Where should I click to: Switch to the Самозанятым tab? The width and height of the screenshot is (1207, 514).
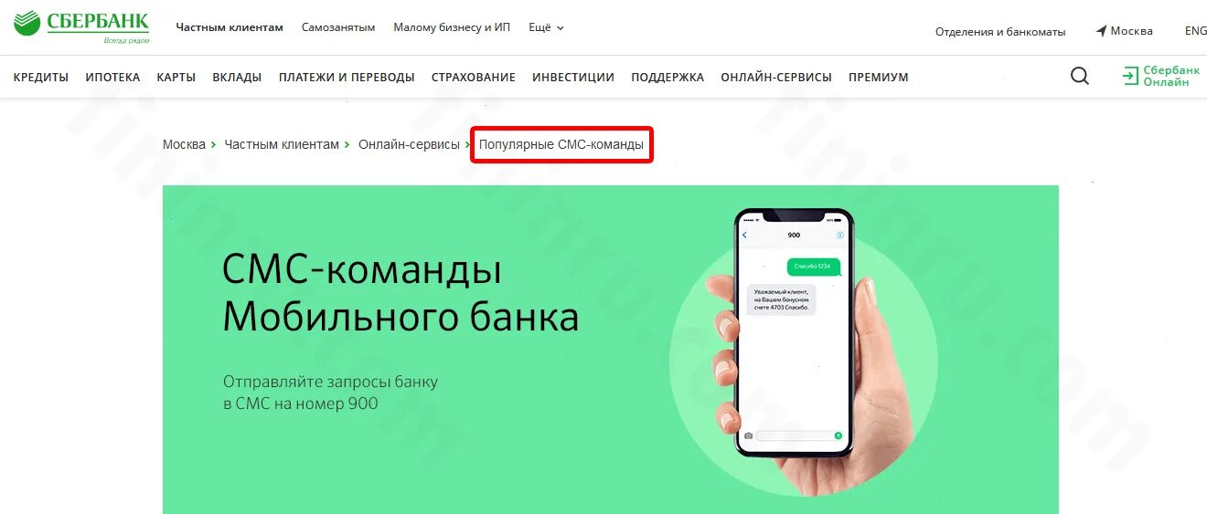tap(338, 27)
